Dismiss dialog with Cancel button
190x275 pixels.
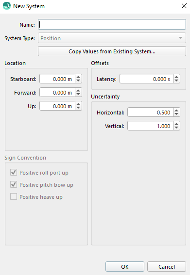tap(167, 267)
